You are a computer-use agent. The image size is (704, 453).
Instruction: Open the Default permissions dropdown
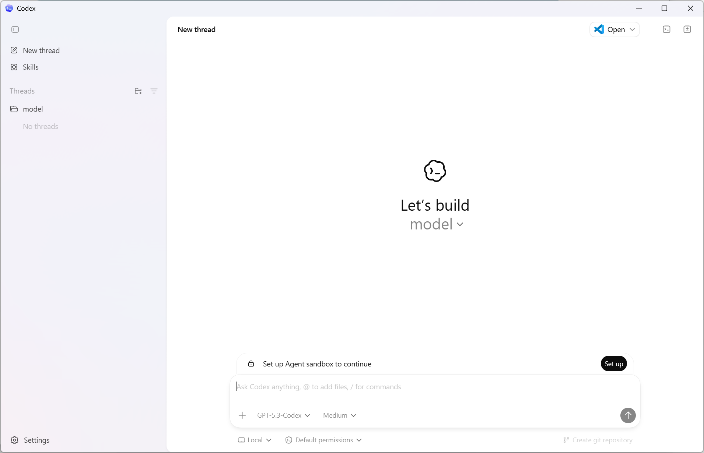point(323,440)
